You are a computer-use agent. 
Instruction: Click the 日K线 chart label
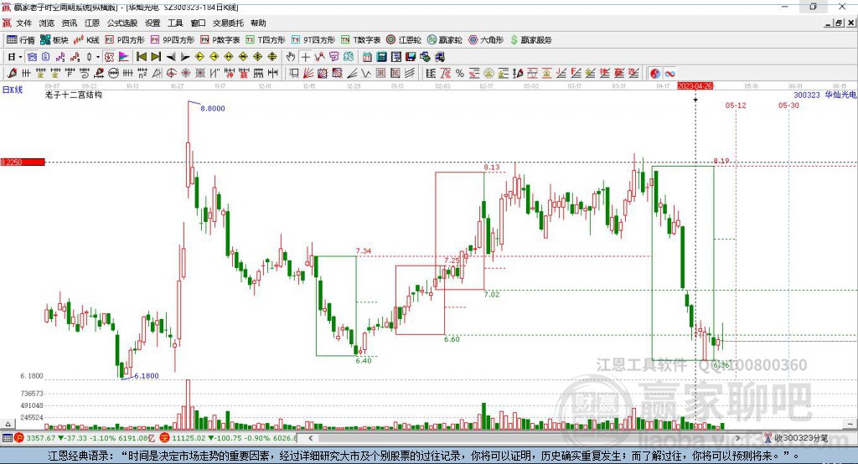click(x=13, y=90)
